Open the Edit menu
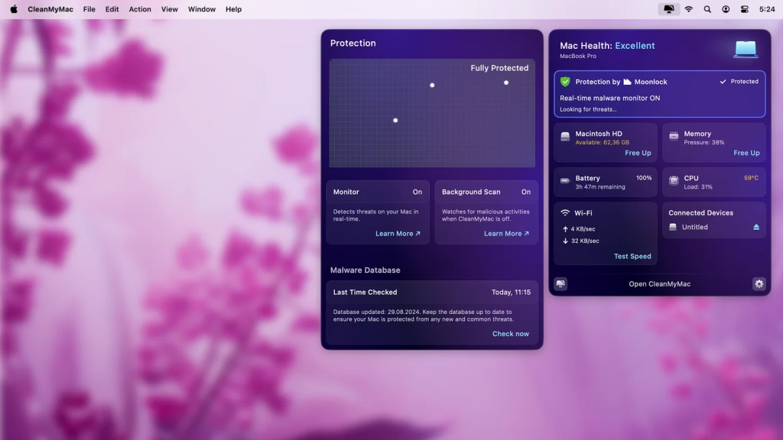 pyautogui.click(x=112, y=9)
